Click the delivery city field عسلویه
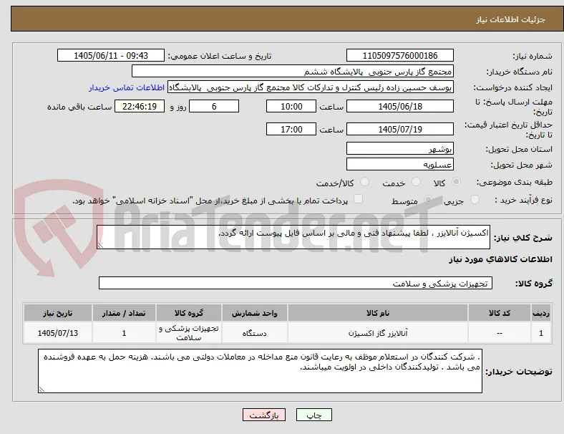Viewport: 564px width, 434px height. click(400, 164)
